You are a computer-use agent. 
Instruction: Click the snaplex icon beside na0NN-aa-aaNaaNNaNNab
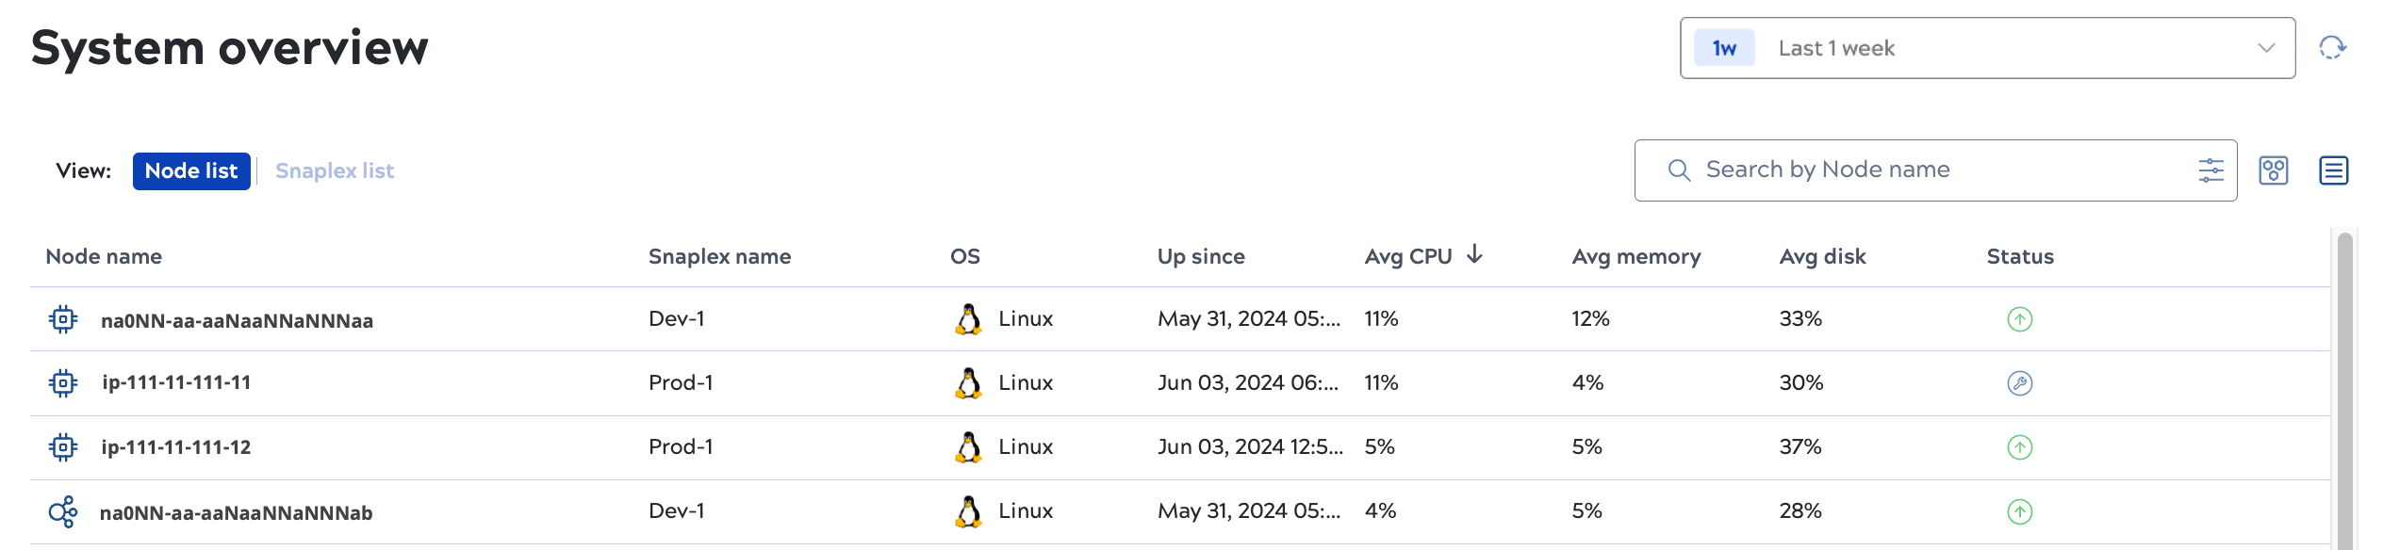point(62,511)
